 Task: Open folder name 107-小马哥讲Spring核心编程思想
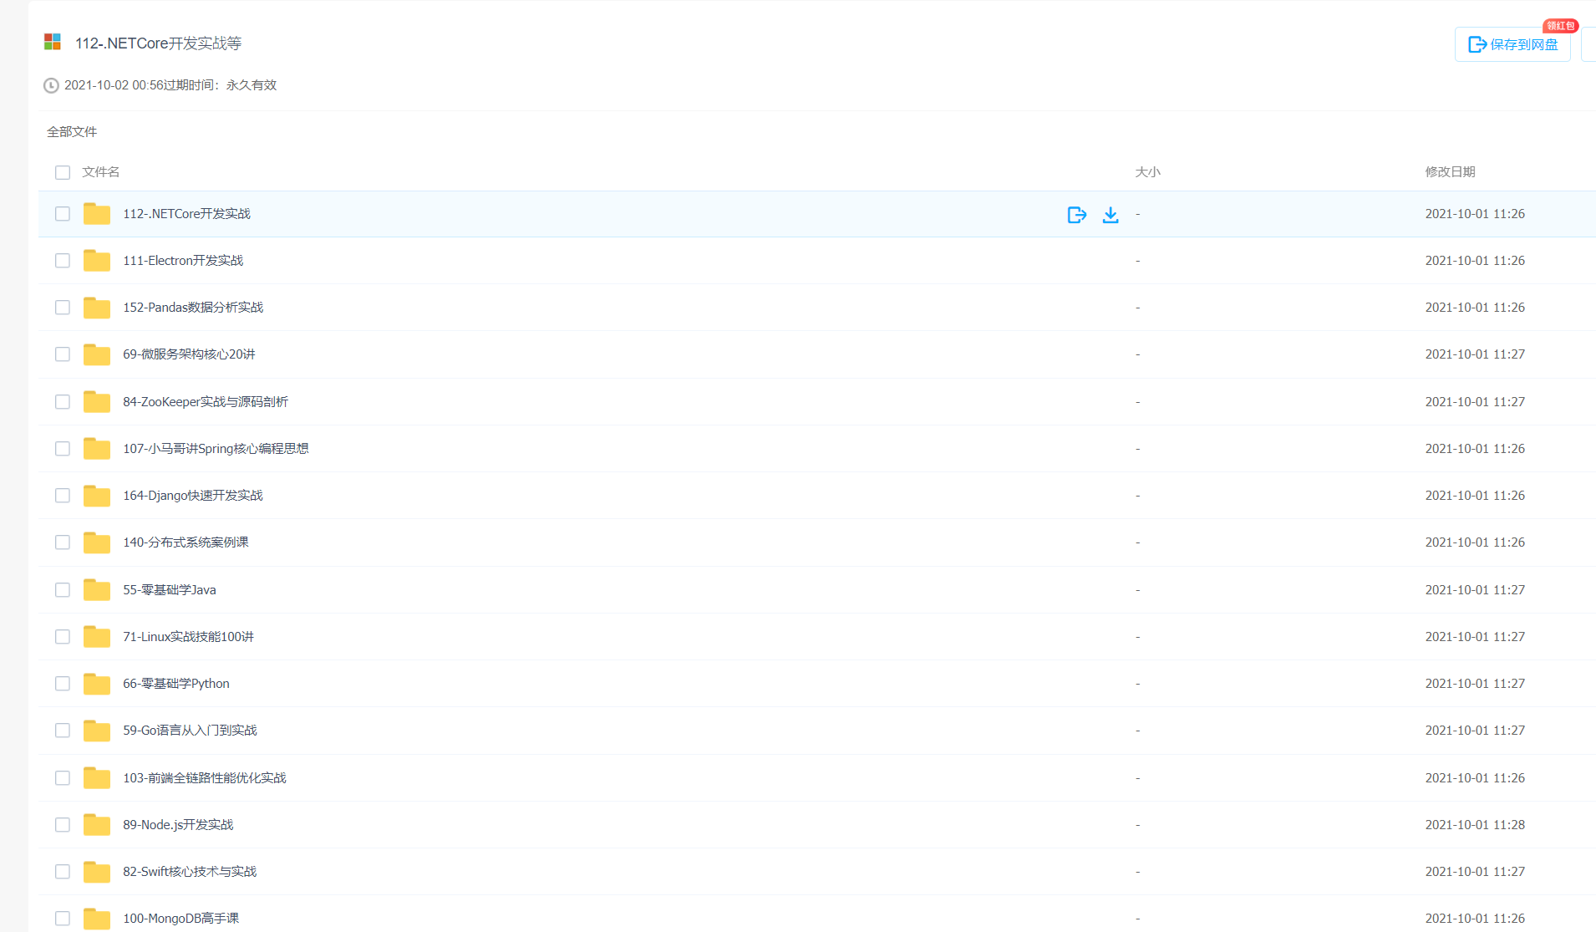[x=216, y=449]
